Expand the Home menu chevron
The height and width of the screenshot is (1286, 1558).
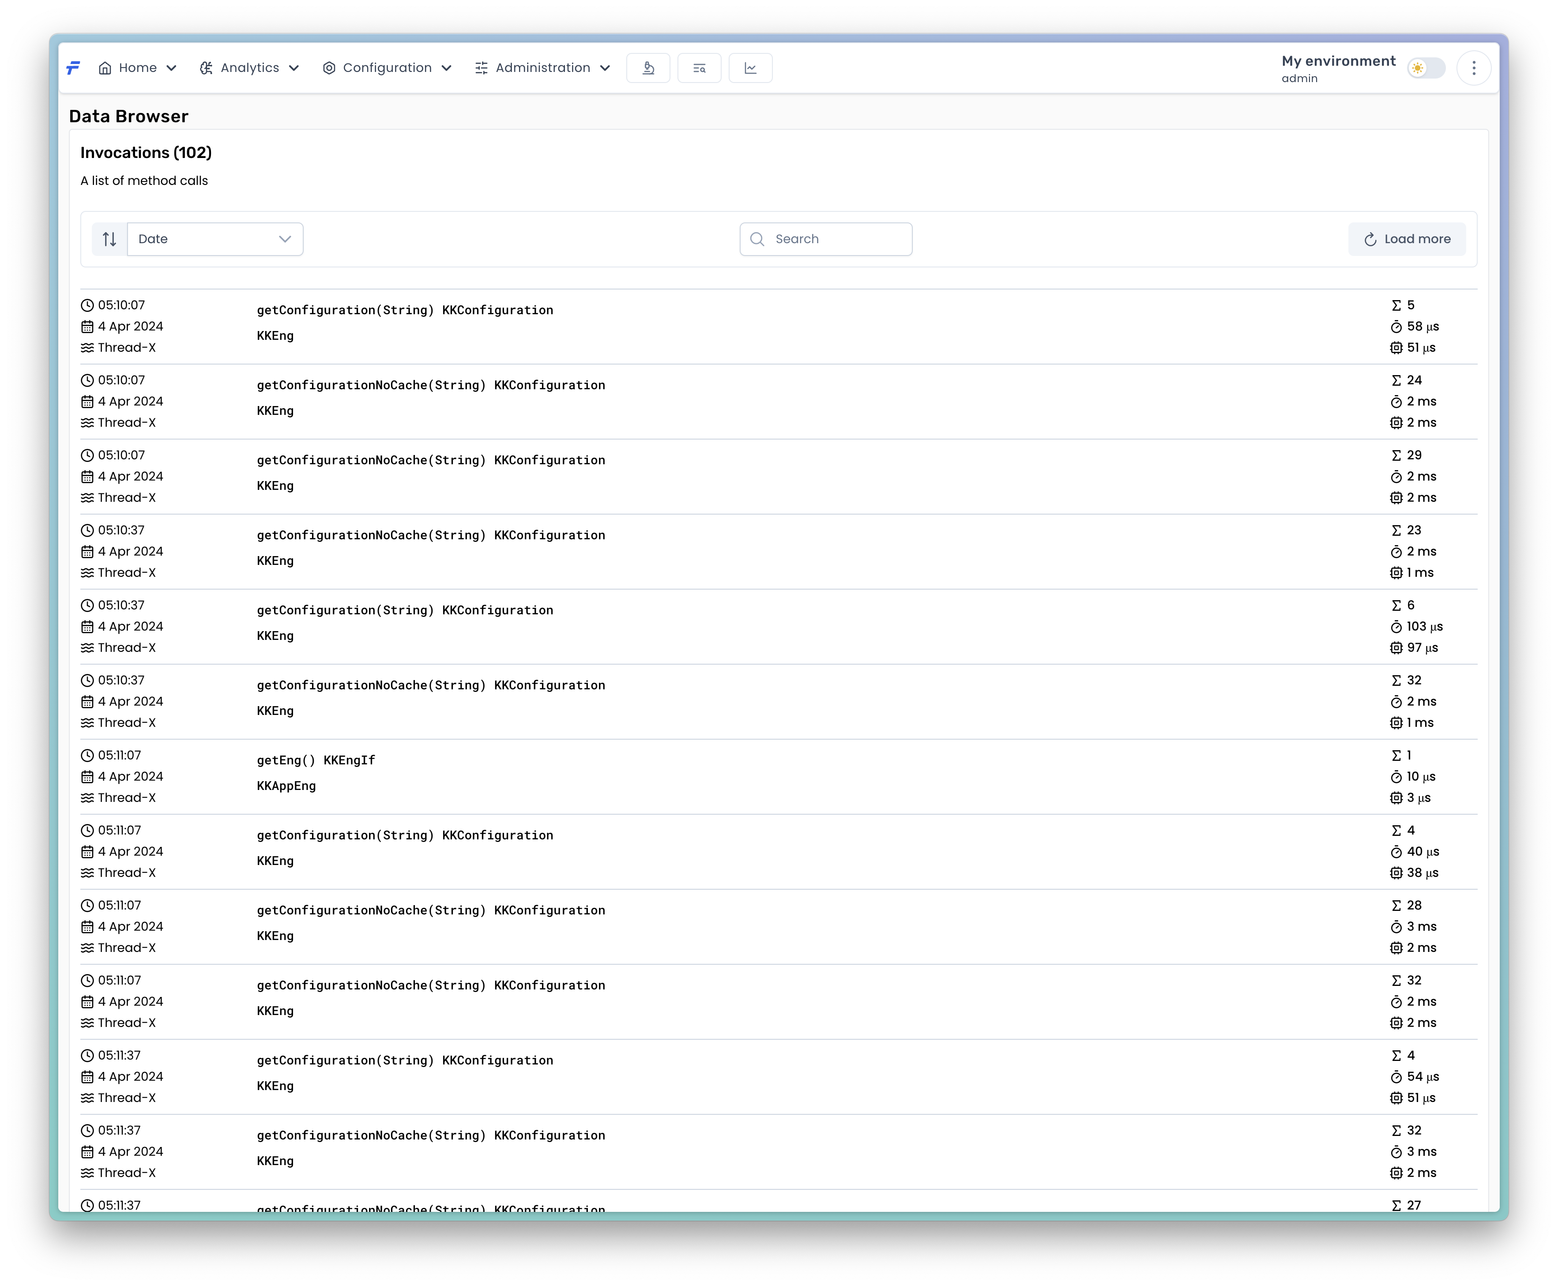(x=172, y=68)
